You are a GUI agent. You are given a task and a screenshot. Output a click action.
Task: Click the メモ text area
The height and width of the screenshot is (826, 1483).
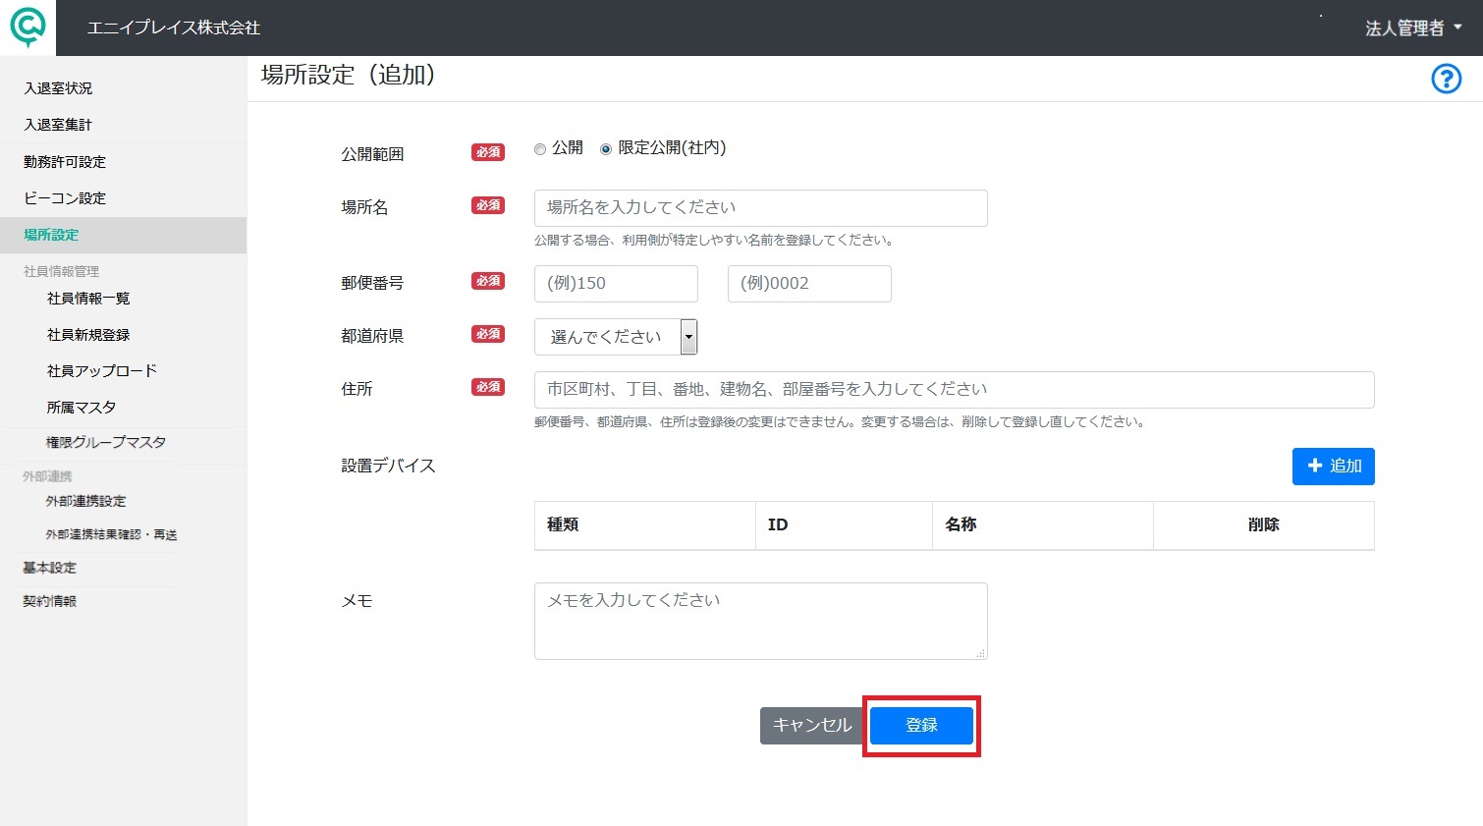point(761,621)
